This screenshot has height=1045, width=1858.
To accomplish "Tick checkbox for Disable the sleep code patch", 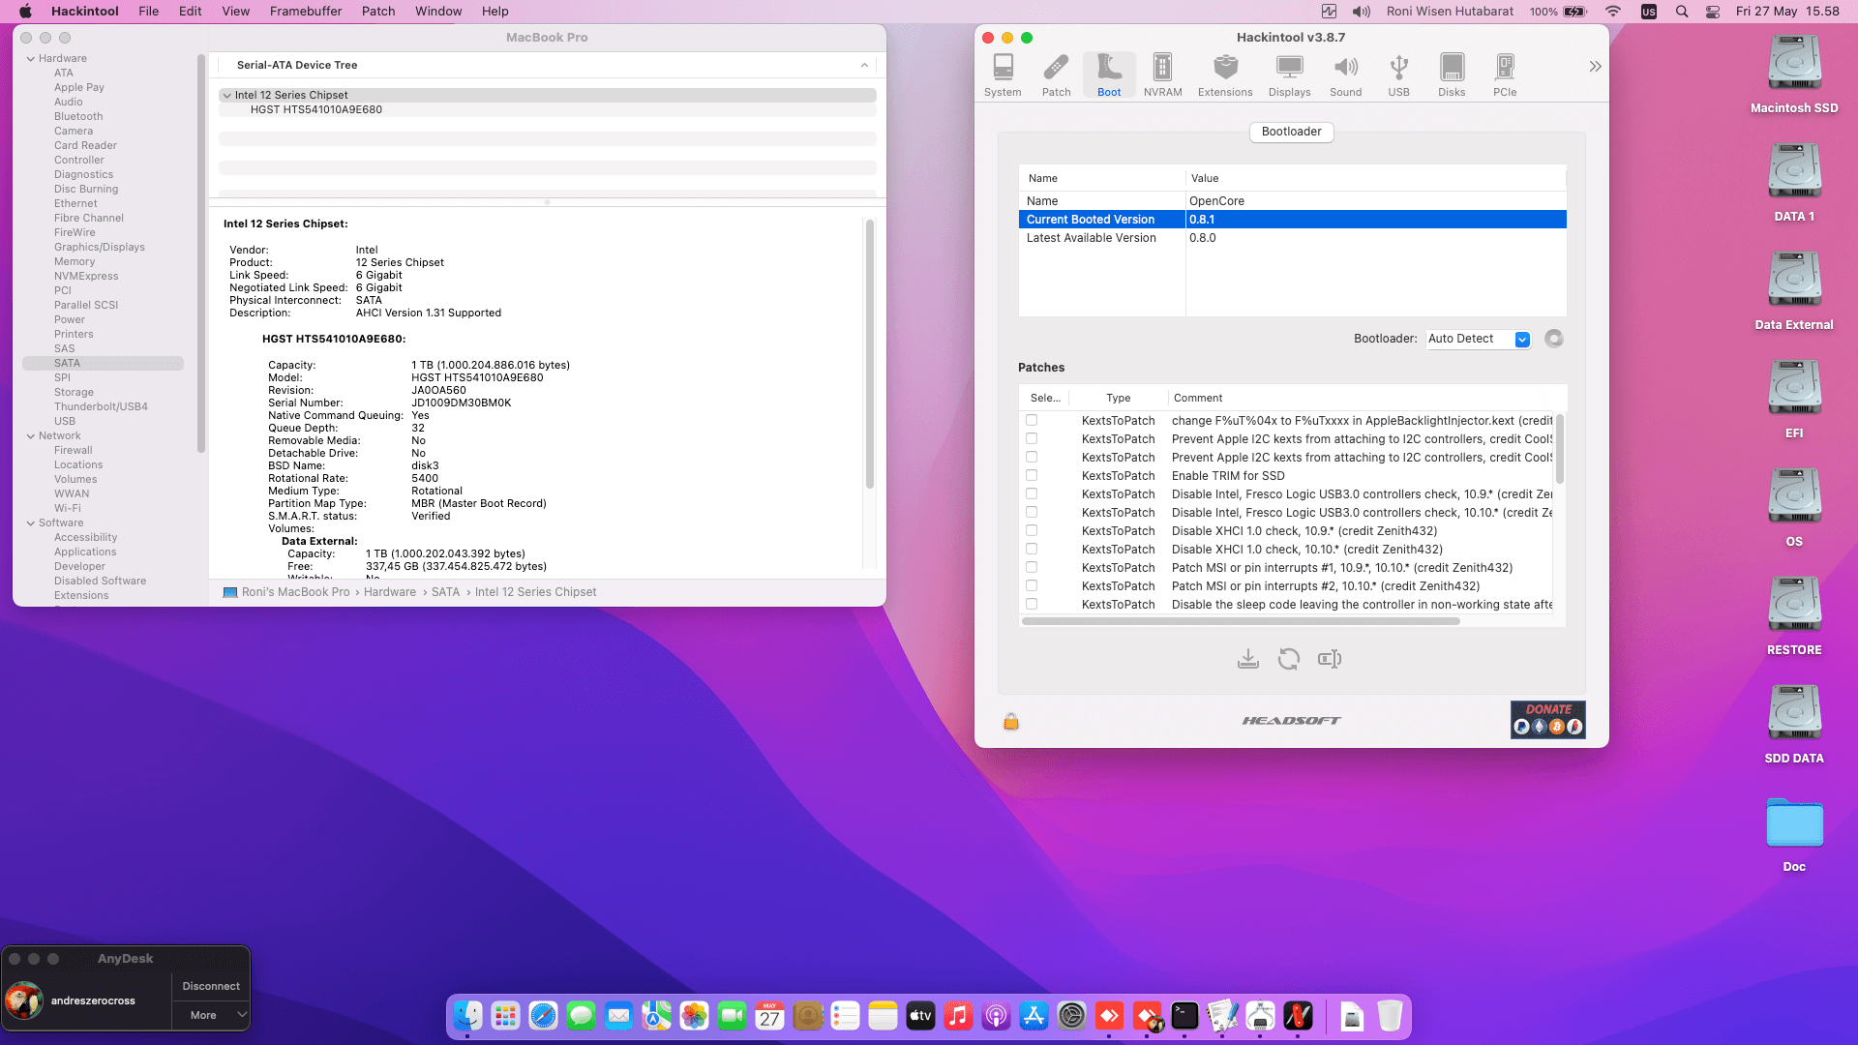I will click(x=1032, y=605).
